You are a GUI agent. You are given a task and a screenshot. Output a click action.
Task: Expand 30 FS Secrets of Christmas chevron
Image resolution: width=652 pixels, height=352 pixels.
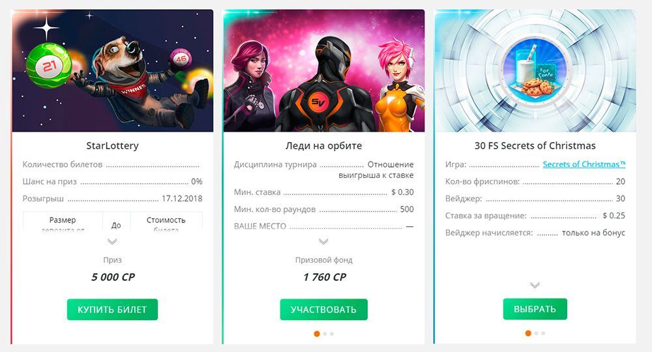click(535, 285)
